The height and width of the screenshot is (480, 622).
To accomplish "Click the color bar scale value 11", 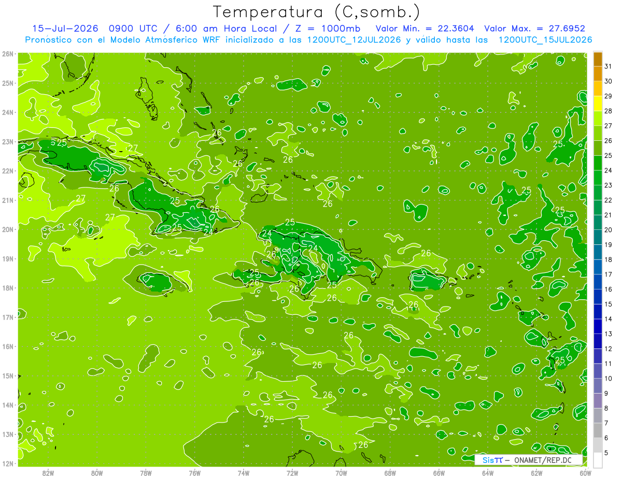I will tap(609, 363).
